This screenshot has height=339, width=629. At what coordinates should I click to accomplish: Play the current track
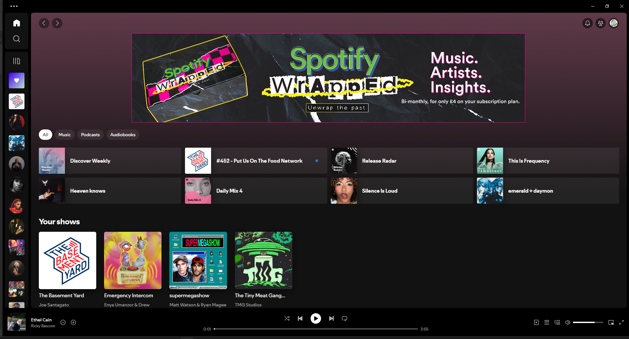click(x=316, y=318)
